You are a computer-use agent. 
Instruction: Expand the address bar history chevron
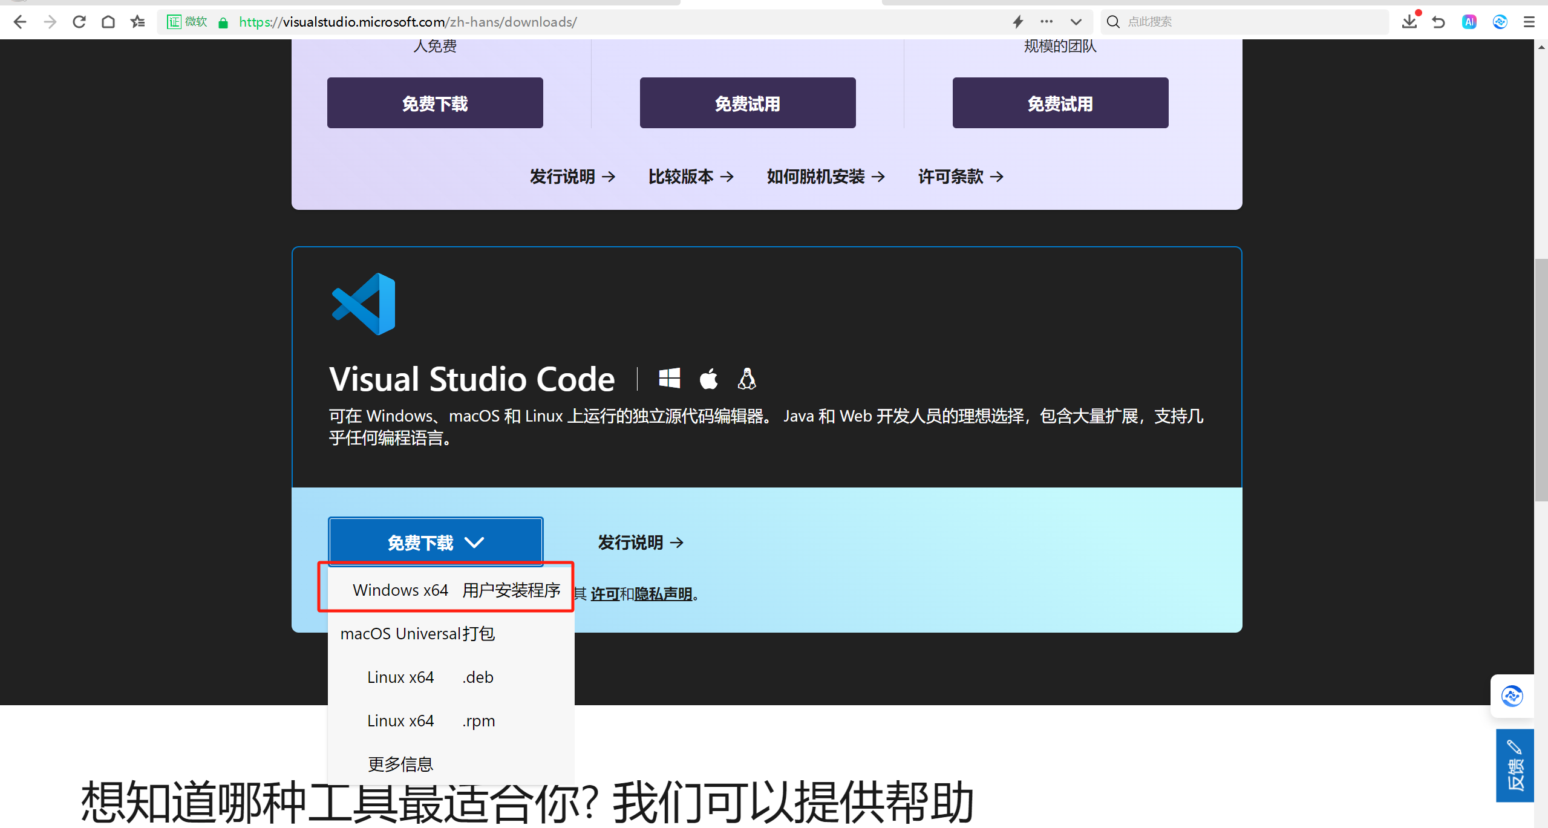click(1076, 22)
